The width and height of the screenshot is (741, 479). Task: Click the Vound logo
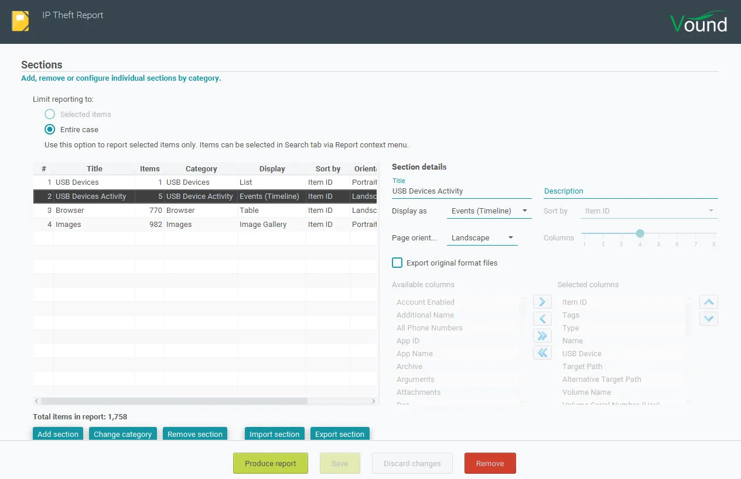(698, 22)
